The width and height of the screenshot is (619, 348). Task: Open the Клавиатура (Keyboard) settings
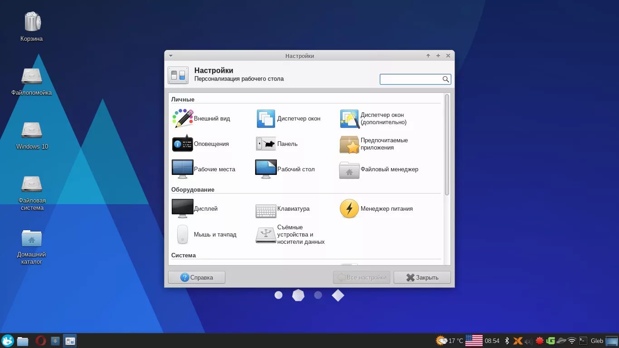[x=285, y=209]
